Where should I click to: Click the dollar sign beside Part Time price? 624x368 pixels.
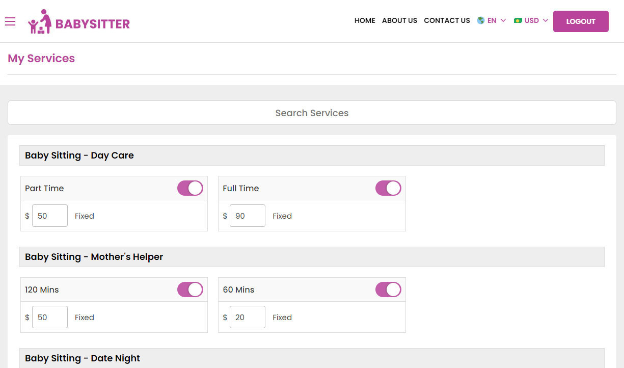tap(26, 216)
